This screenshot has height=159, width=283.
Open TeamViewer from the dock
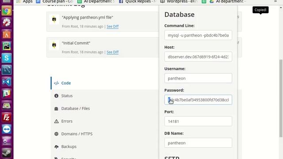[x=7, y=129]
